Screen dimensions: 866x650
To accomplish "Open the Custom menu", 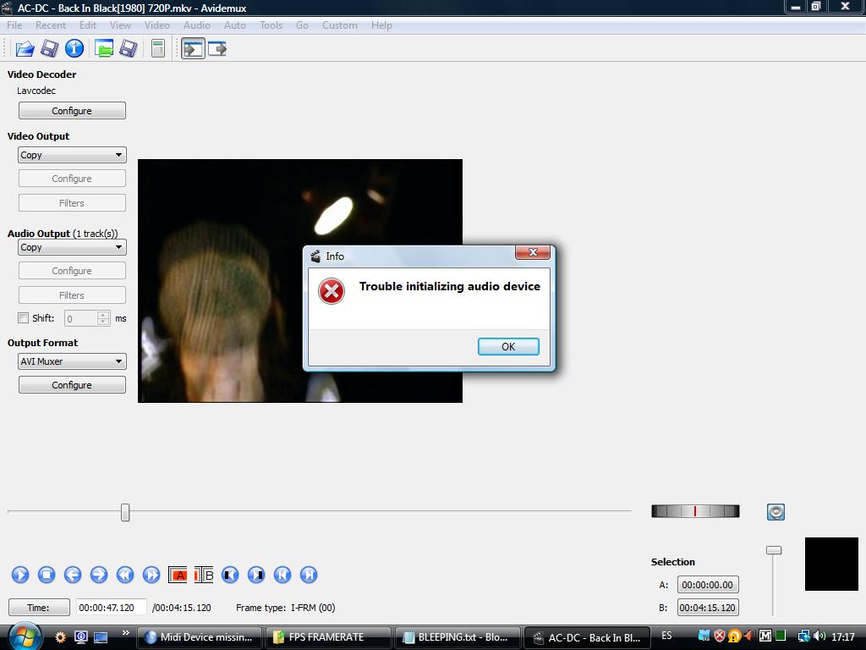I will coord(340,25).
